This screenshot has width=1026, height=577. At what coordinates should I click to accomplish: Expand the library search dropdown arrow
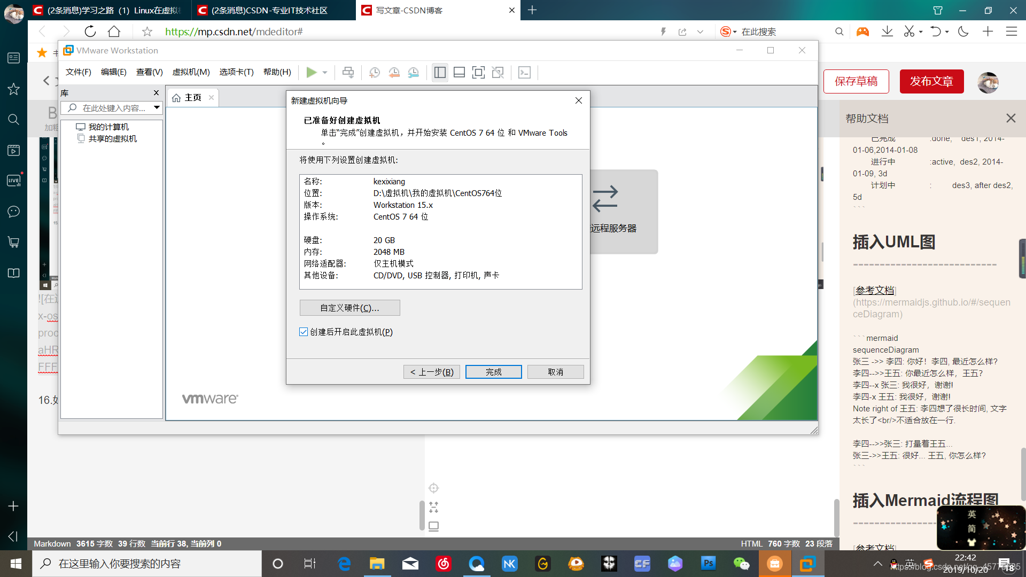coord(157,107)
